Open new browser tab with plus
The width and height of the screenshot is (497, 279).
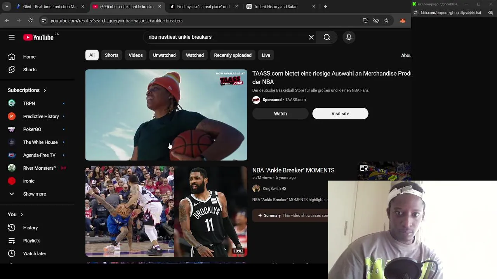click(325, 7)
